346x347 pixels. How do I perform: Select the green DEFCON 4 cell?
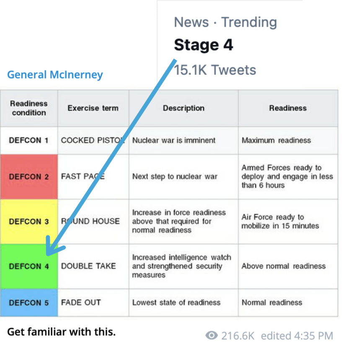(x=29, y=266)
